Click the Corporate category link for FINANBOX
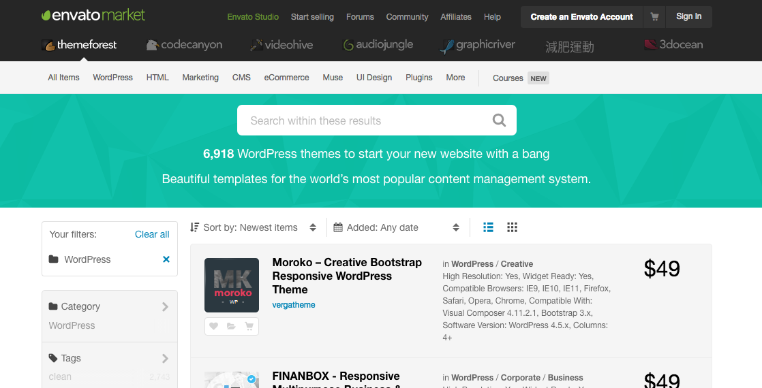 click(521, 378)
